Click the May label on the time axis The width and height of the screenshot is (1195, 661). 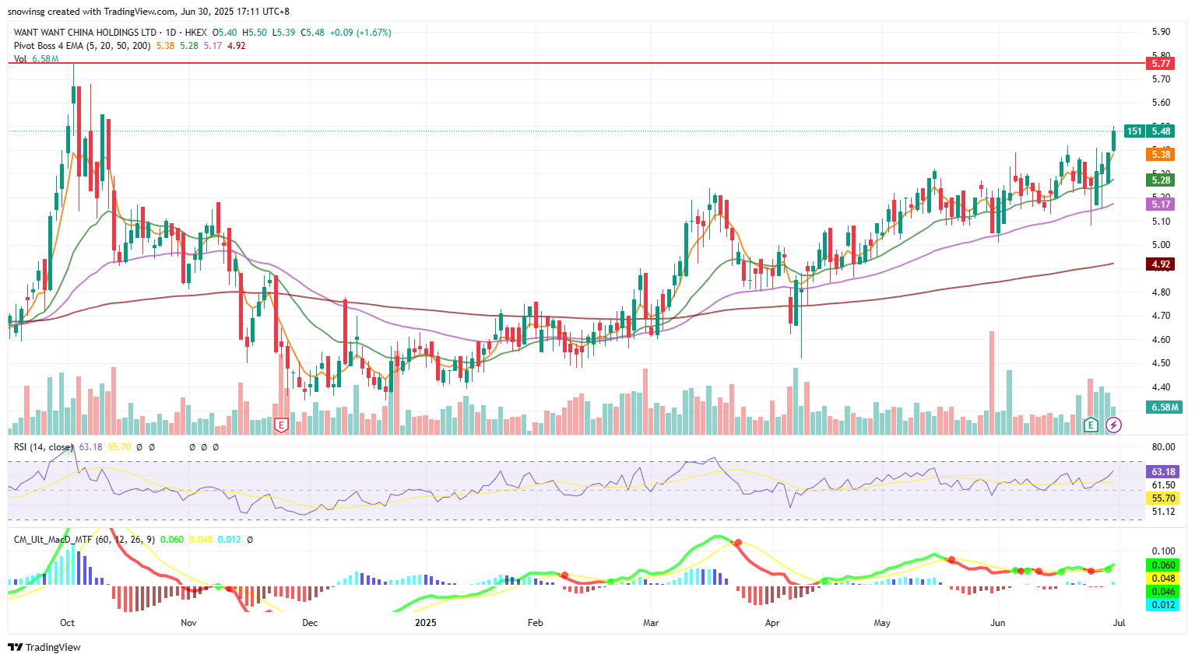(x=882, y=623)
